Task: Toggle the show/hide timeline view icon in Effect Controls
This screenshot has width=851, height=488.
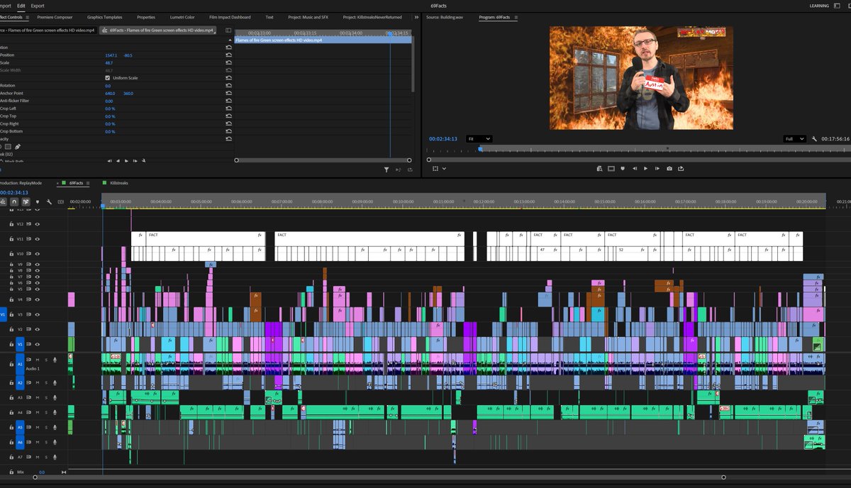Action: [x=228, y=30]
